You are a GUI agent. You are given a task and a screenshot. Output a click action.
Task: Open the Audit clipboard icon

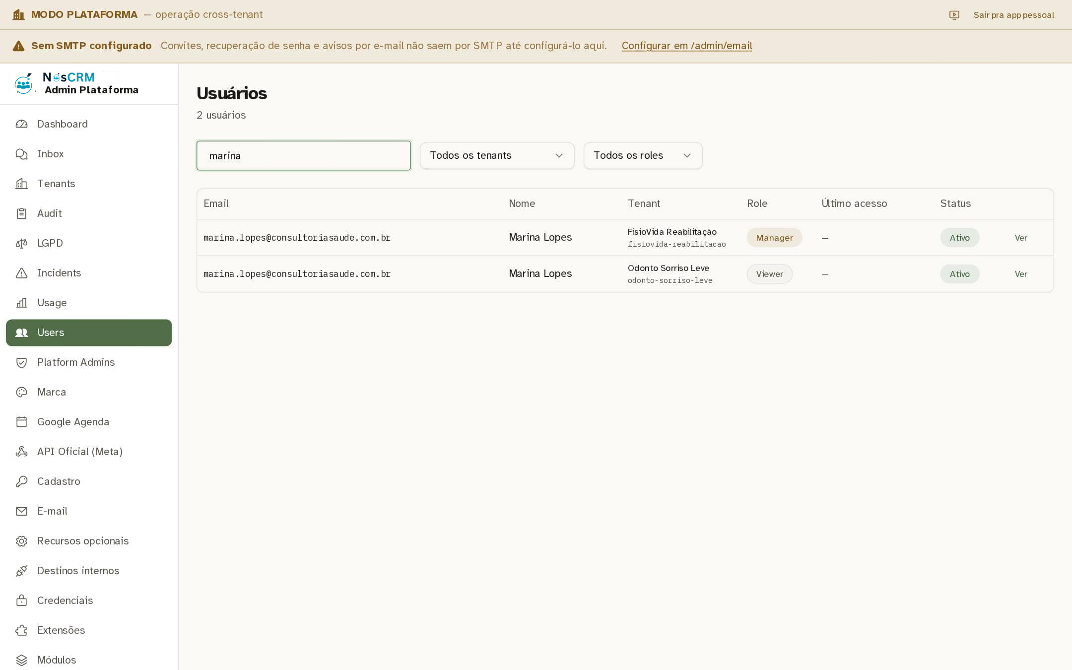click(x=21, y=213)
